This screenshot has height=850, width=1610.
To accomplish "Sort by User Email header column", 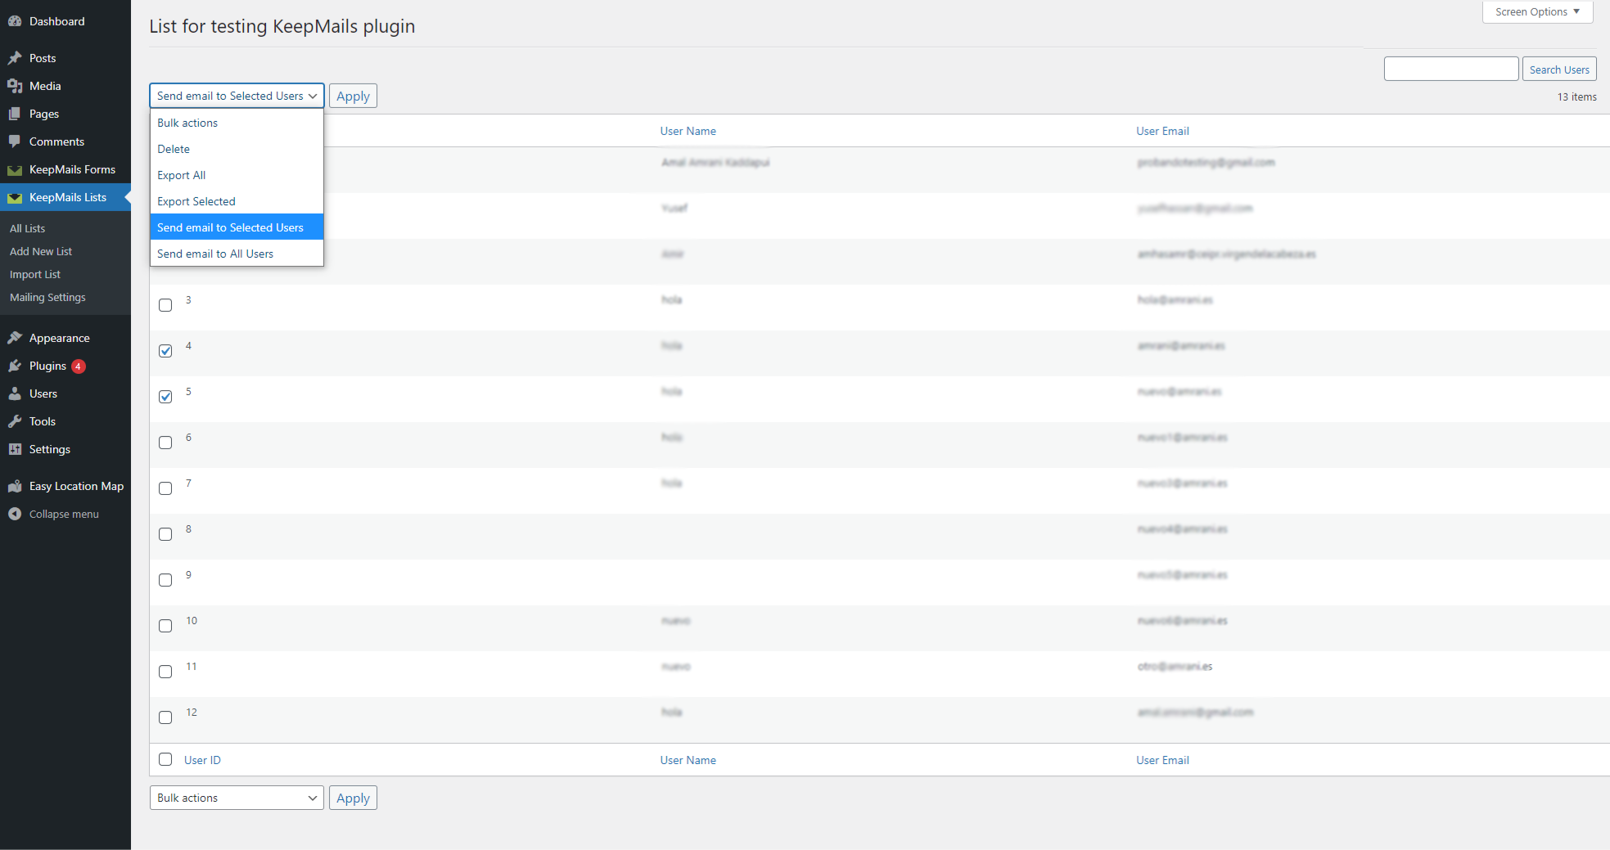I will pos(1162,131).
